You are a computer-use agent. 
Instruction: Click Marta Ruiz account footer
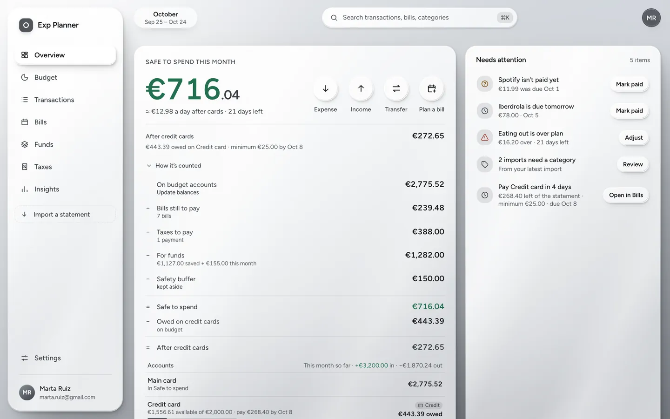point(65,393)
